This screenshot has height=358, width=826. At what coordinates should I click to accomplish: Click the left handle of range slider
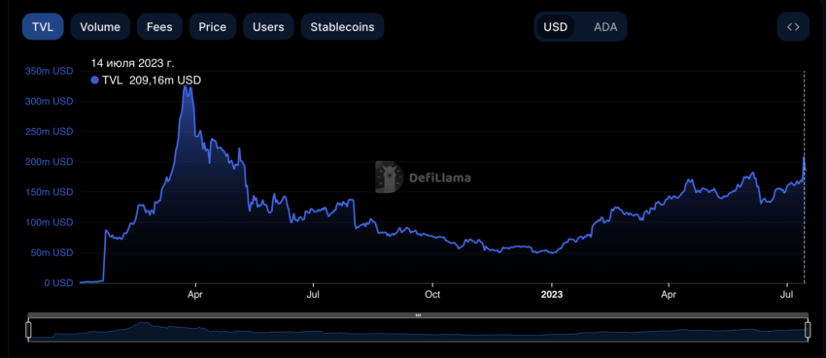pyautogui.click(x=28, y=330)
